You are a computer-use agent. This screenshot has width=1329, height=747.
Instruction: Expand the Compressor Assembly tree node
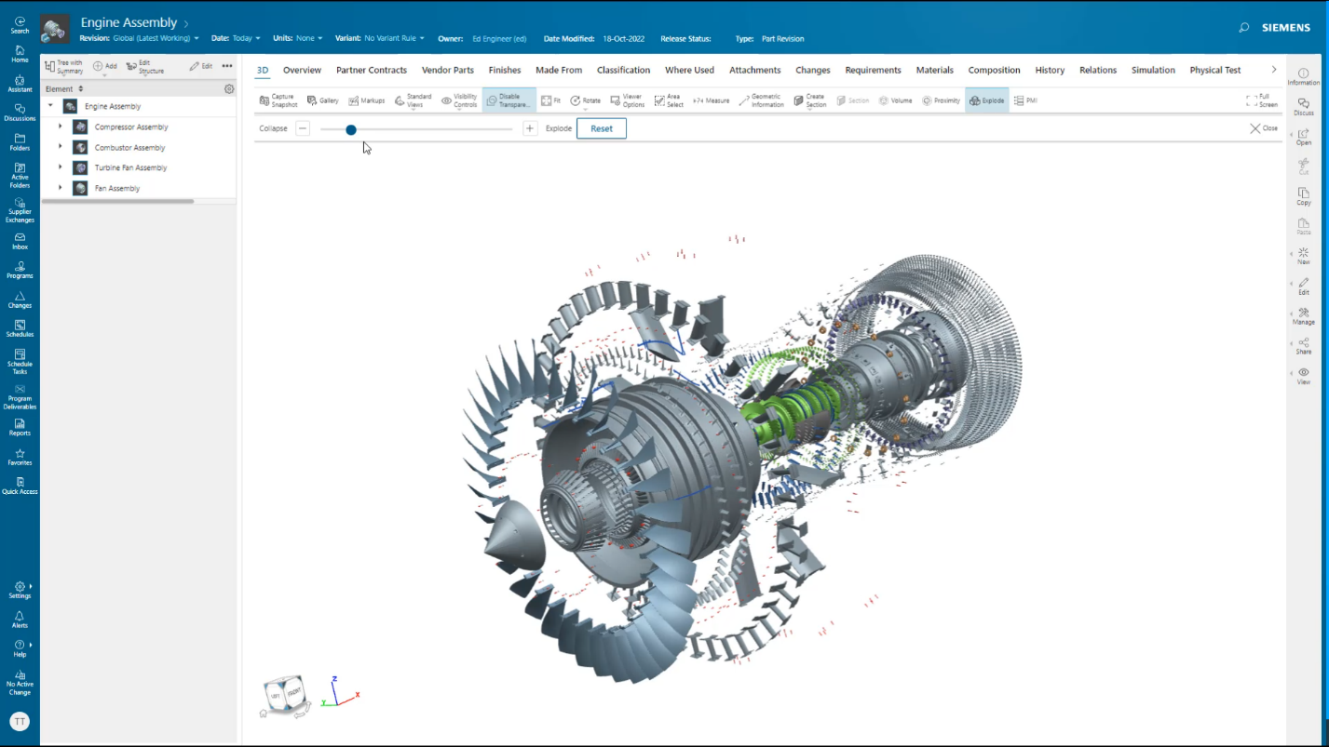[x=60, y=127]
